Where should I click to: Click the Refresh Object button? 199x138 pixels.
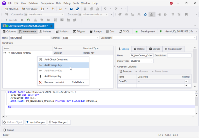tap(13, 122)
